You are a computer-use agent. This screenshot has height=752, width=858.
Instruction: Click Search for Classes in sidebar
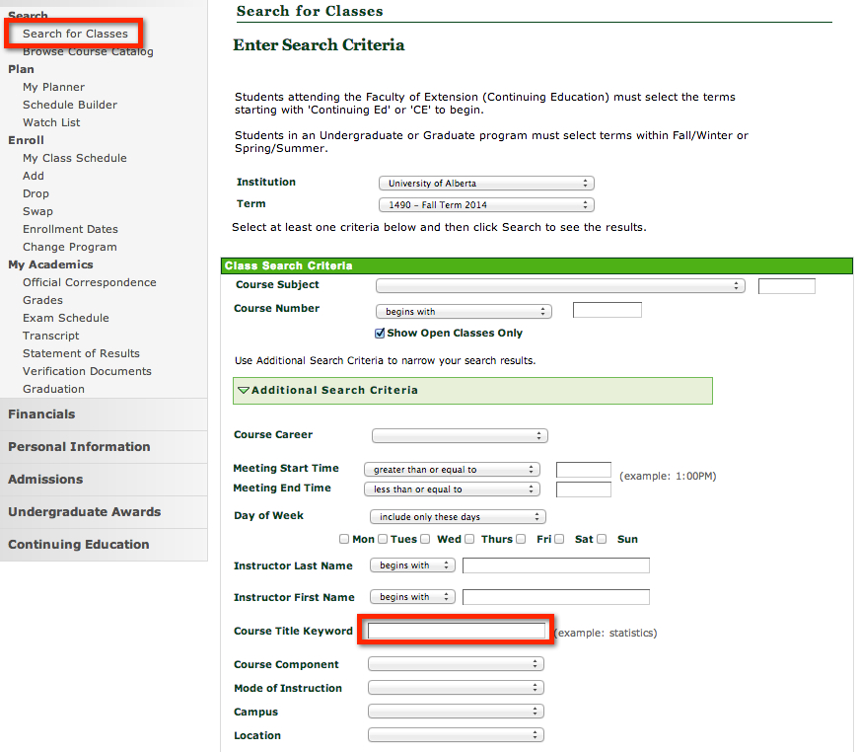pos(75,34)
